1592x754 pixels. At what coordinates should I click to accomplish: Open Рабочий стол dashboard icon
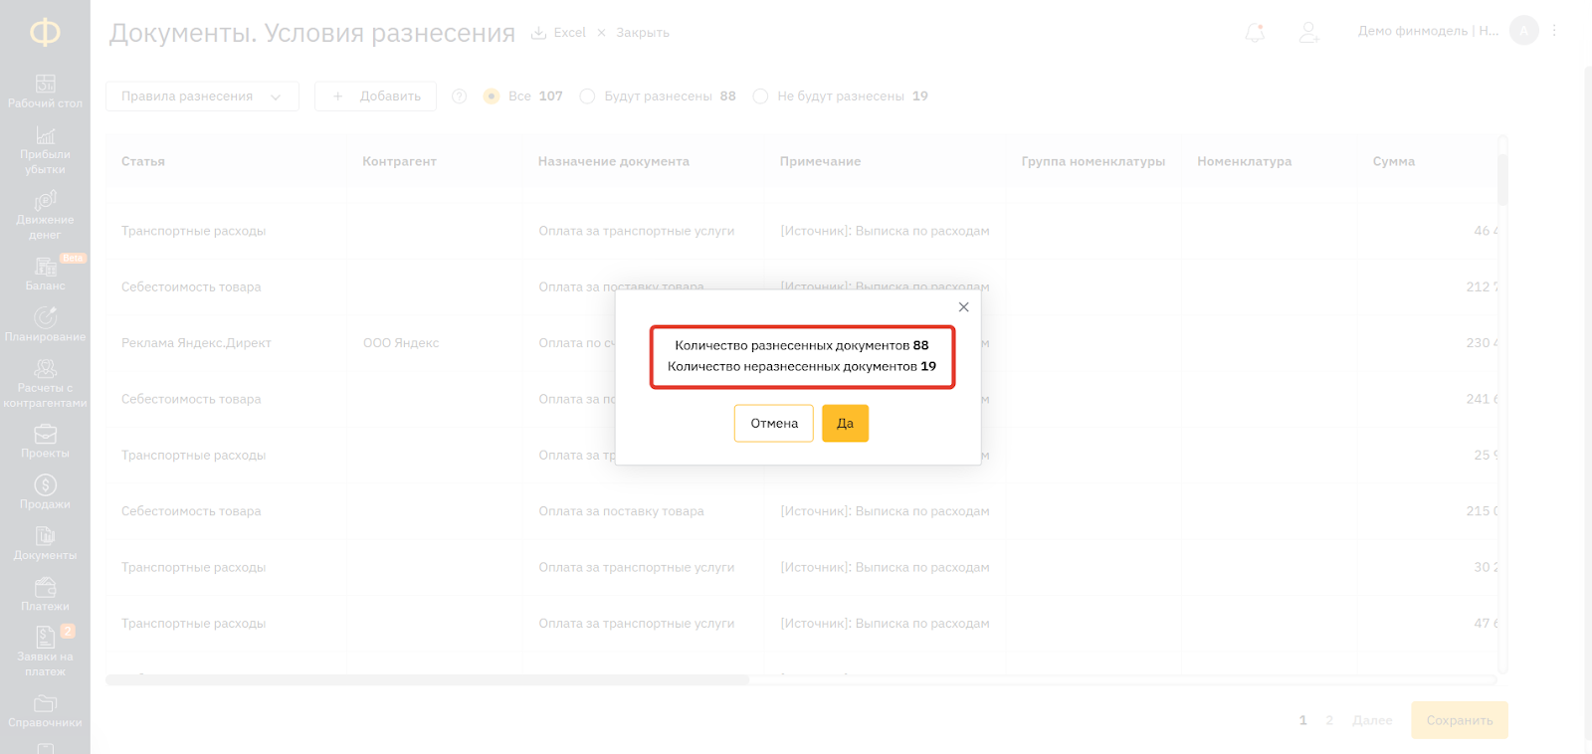[45, 84]
